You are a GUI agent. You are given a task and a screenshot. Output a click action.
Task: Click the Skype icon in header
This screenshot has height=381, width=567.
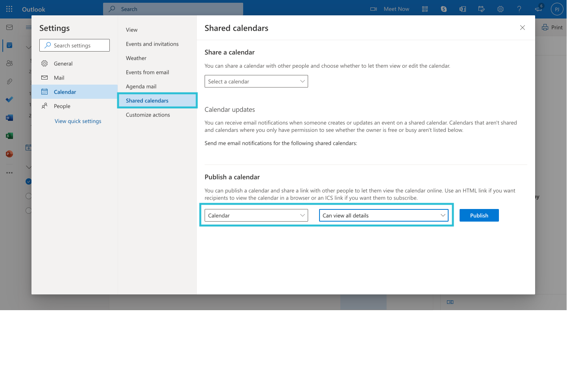[444, 9]
